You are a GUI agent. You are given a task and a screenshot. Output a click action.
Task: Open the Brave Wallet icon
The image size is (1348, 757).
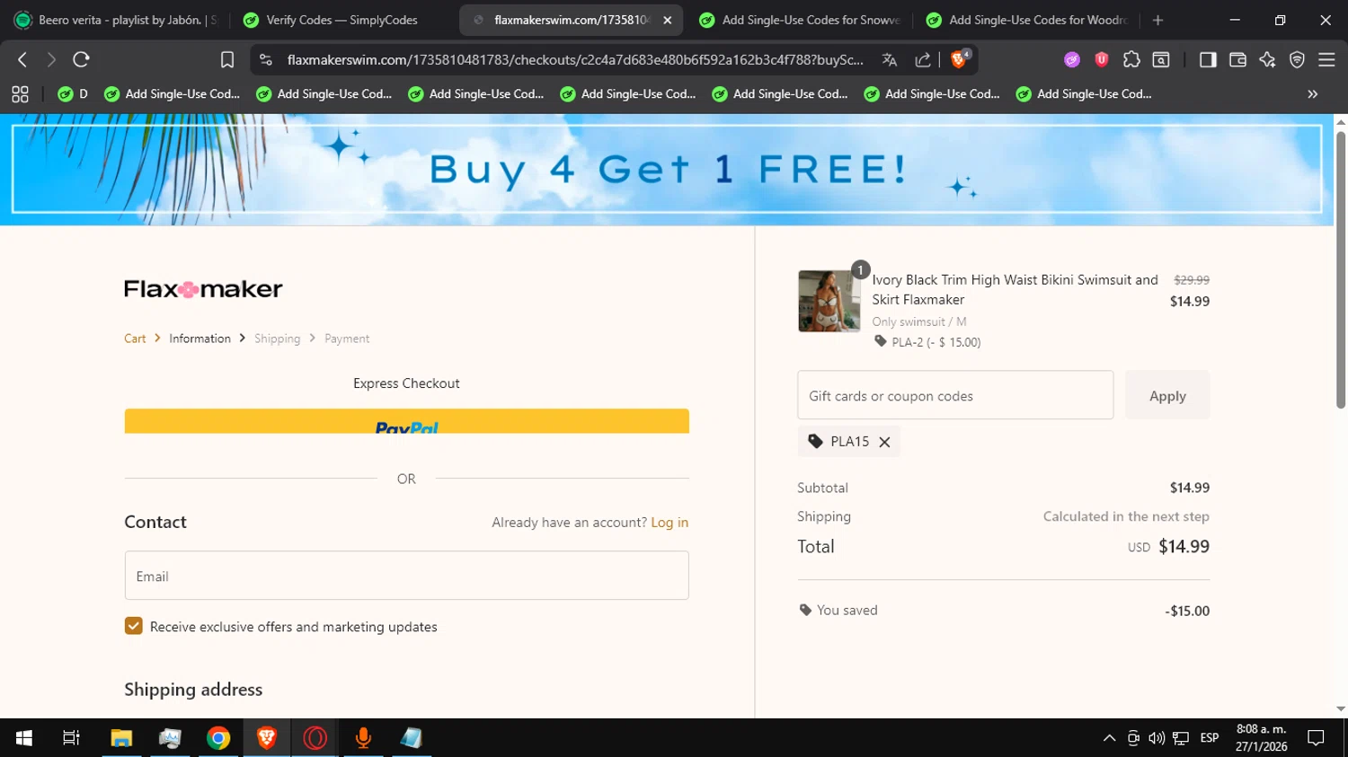pos(1237,59)
